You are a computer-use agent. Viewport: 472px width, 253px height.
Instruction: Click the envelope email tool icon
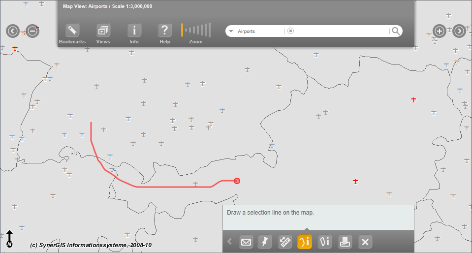click(246, 242)
